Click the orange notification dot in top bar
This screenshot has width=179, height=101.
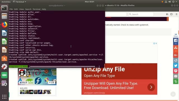[x=162, y=2]
